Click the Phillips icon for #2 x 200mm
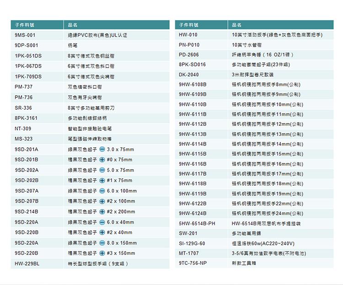The width and height of the screenshot is (343, 285). coord(102,212)
